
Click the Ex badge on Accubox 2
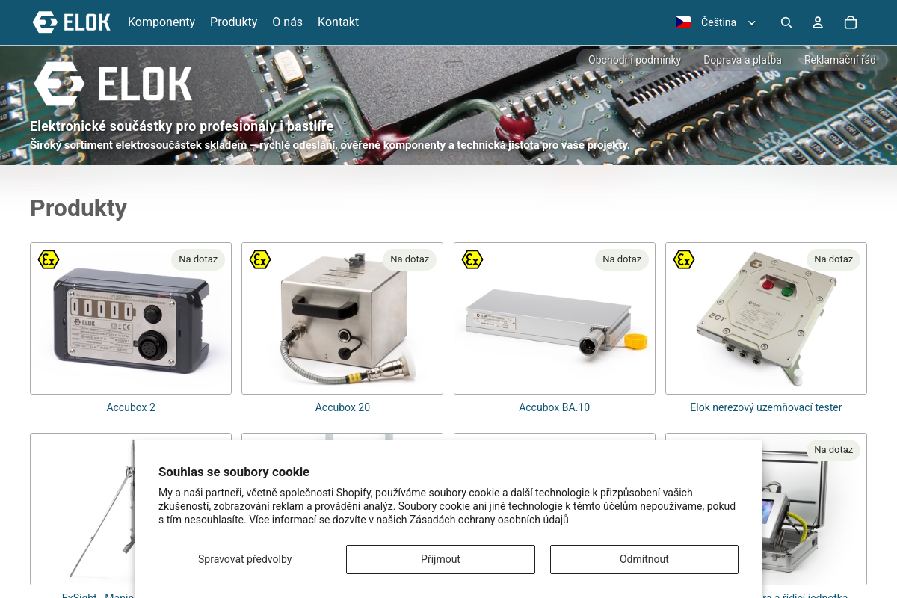click(49, 259)
